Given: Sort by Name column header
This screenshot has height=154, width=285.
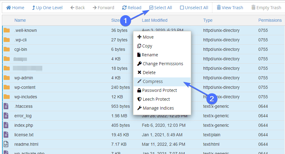Looking at the screenshot, I should 20,20.
